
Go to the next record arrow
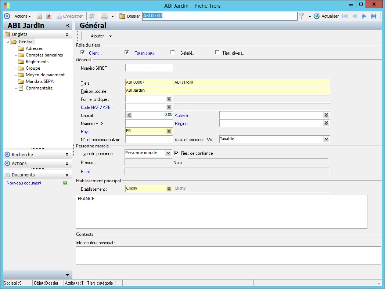pos(364,16)
